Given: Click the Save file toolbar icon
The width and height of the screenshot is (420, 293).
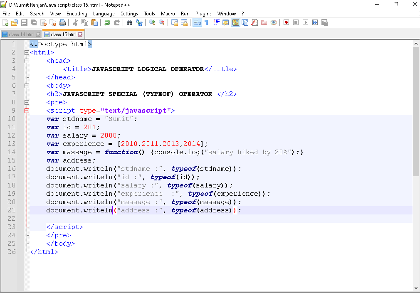Looking at the screenshot, I should (24, 22).
